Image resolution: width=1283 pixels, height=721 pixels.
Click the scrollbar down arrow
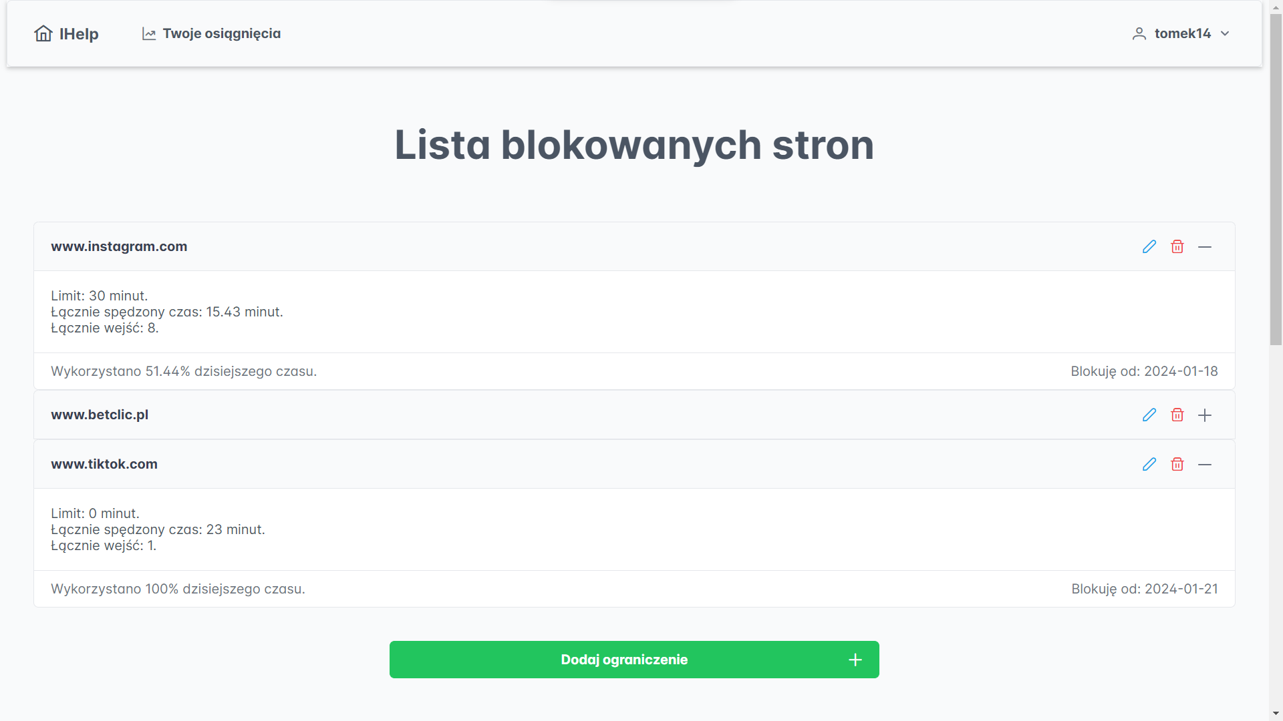(x=1276, y=714)
